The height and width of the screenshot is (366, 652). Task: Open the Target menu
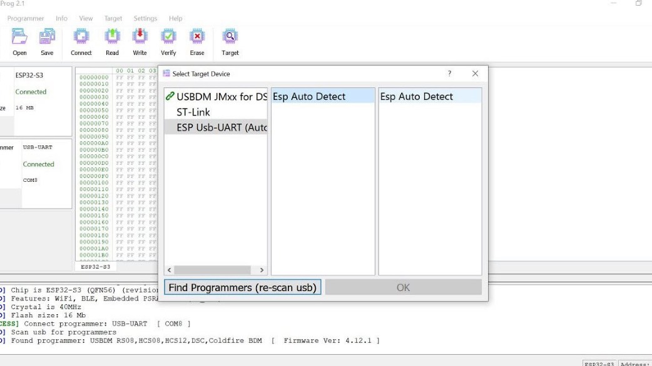pos(113,18)
